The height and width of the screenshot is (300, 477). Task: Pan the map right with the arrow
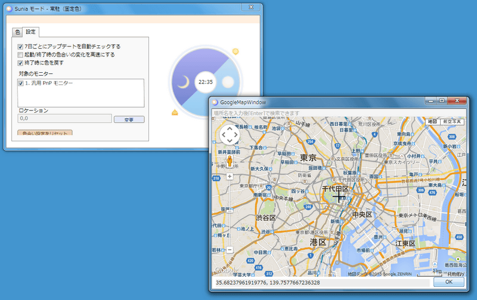tap(236, 134)
